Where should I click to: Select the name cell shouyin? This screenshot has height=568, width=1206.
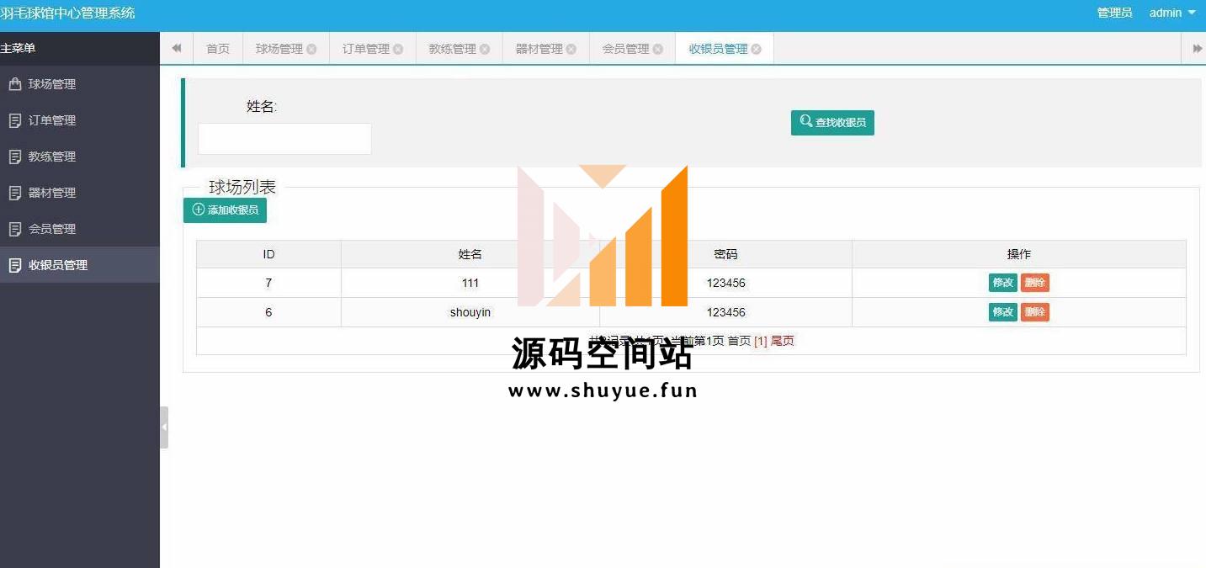point(470,312)
